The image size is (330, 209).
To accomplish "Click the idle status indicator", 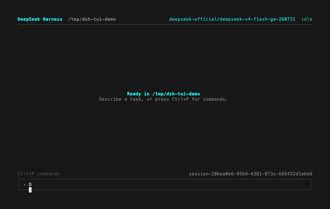I will click(307, 19).
